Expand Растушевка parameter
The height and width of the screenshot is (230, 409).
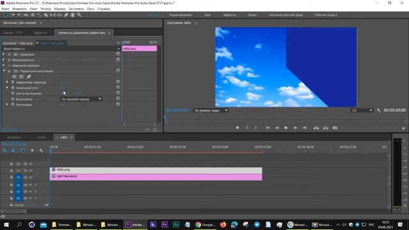coord(7,105)
